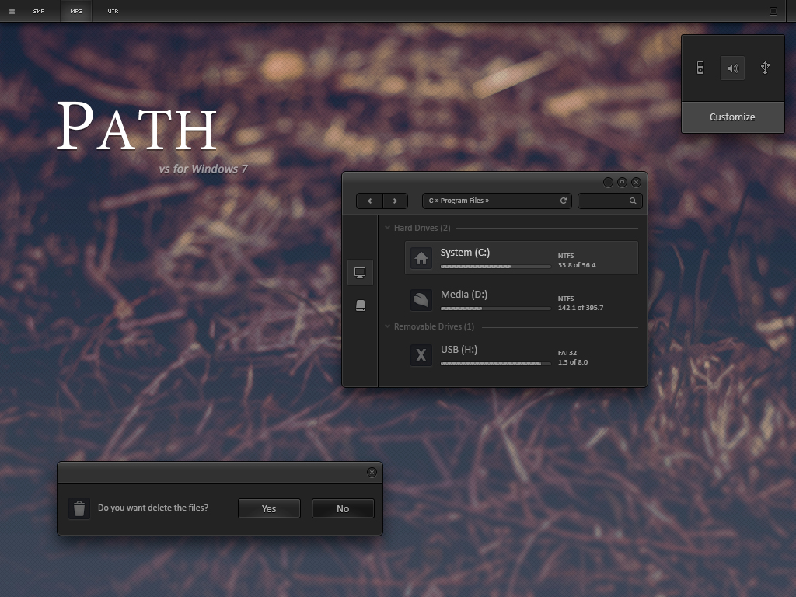The width and height of the screenshot is (796, 597).
Task: Click Yes in the delete dialog
Action: point(269,508)
